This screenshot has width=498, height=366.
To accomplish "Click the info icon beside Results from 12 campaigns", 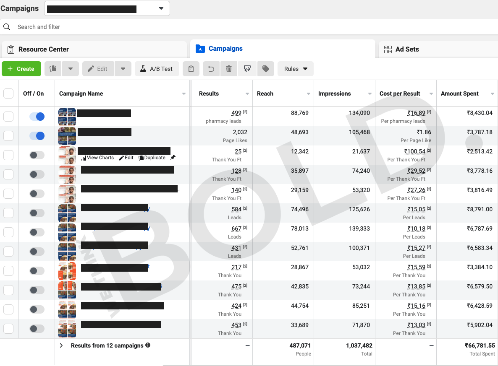I will pos(148,345).
